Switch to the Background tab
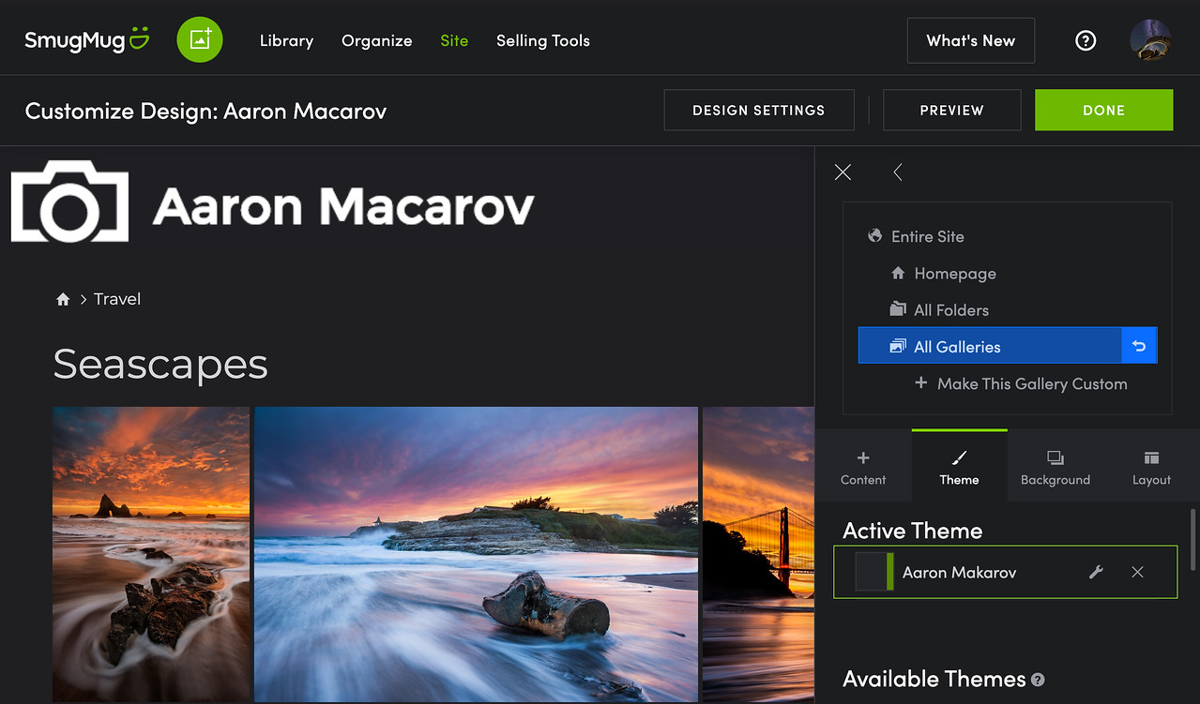The height and width of the screenshot is (704, 1200). pos(1056,468)
